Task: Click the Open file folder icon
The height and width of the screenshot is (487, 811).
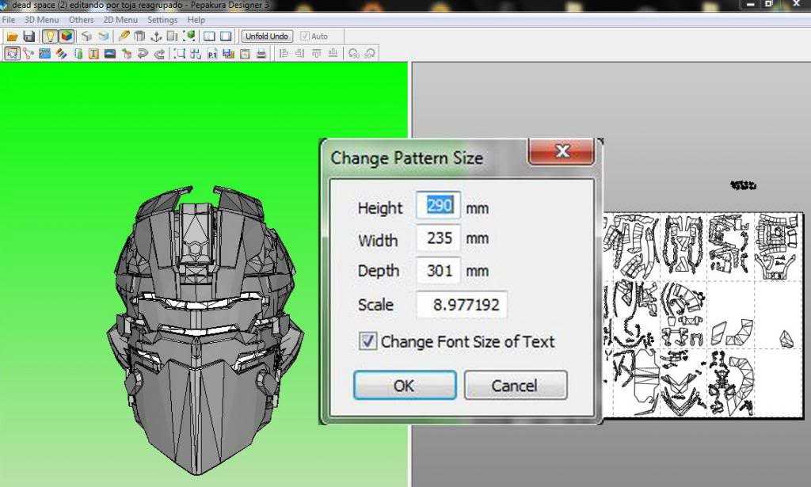Action: click(x=12, y=36)
